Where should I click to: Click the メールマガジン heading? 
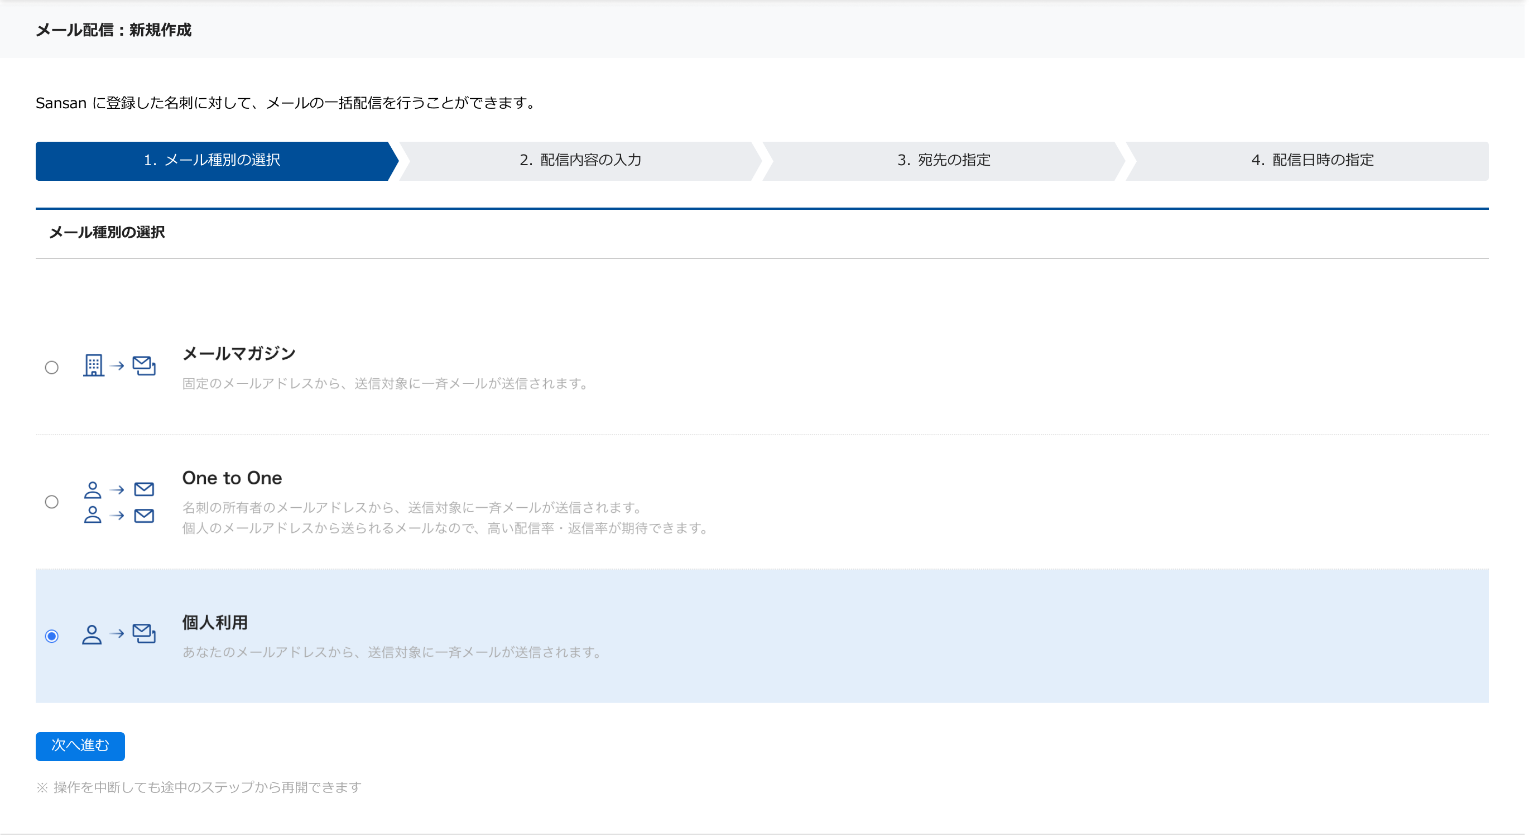click(x=239, y=354)
